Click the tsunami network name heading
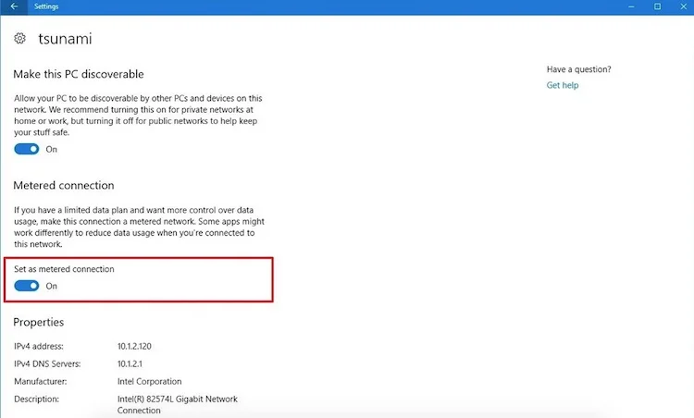 (x=65, y=39)
